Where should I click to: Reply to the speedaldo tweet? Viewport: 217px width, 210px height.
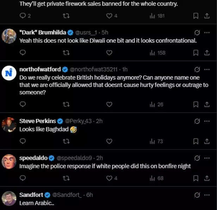click(x=23, y=178)
